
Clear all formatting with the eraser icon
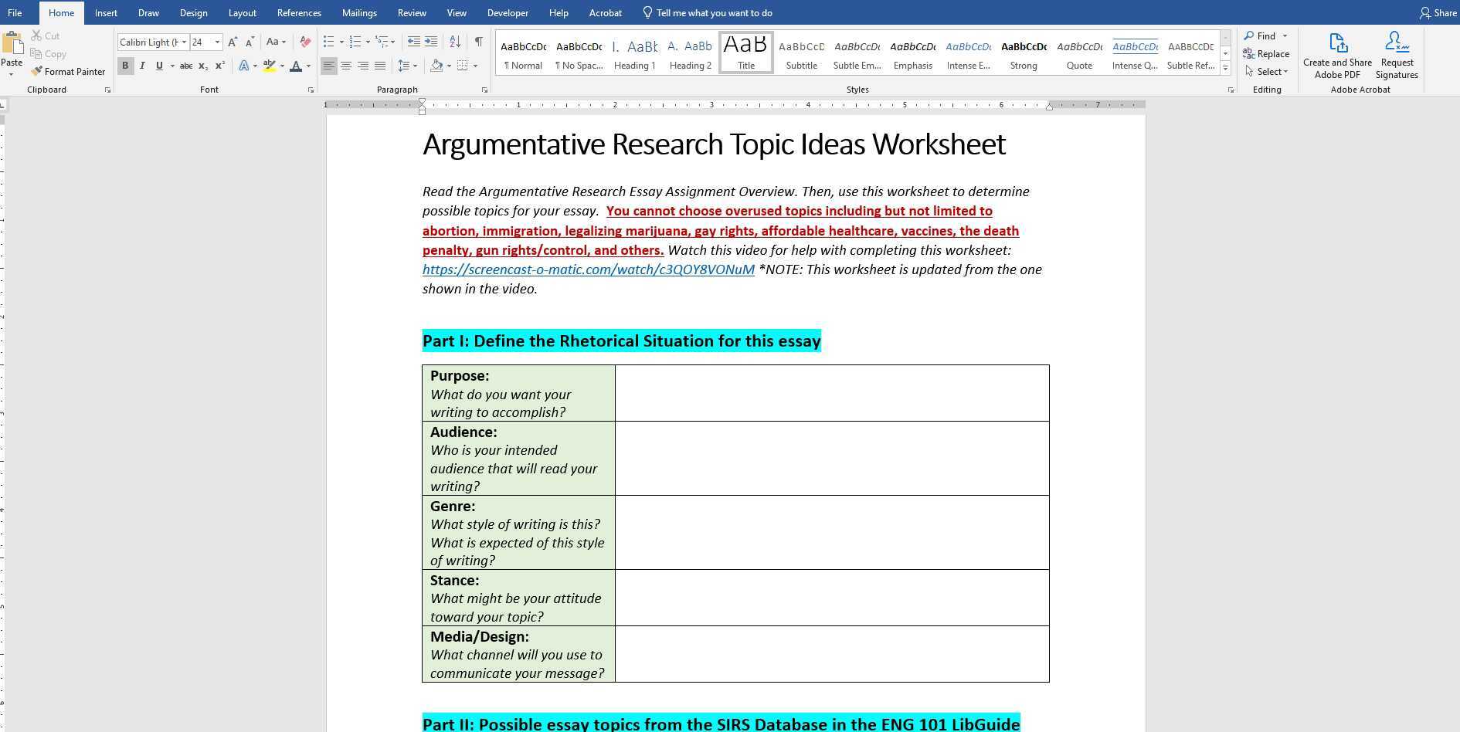(x=305, y=42)
